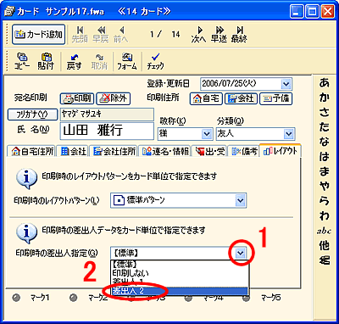Click the コピー copy toolbar icon

click(x=22, y=61)
